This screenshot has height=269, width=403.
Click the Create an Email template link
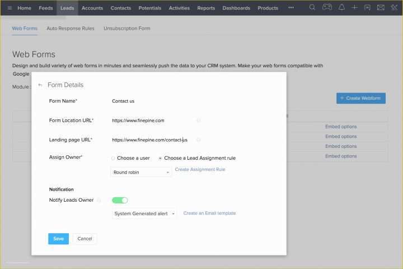click(x=209, y=213)
